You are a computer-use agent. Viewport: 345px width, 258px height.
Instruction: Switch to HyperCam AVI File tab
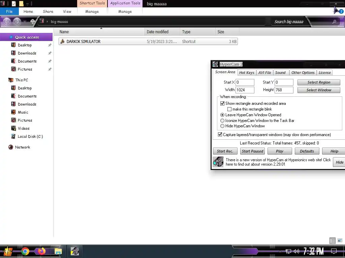[265, 73]
